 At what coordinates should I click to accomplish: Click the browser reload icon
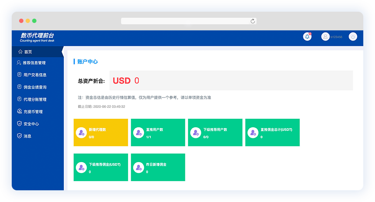tap(253, 21)
